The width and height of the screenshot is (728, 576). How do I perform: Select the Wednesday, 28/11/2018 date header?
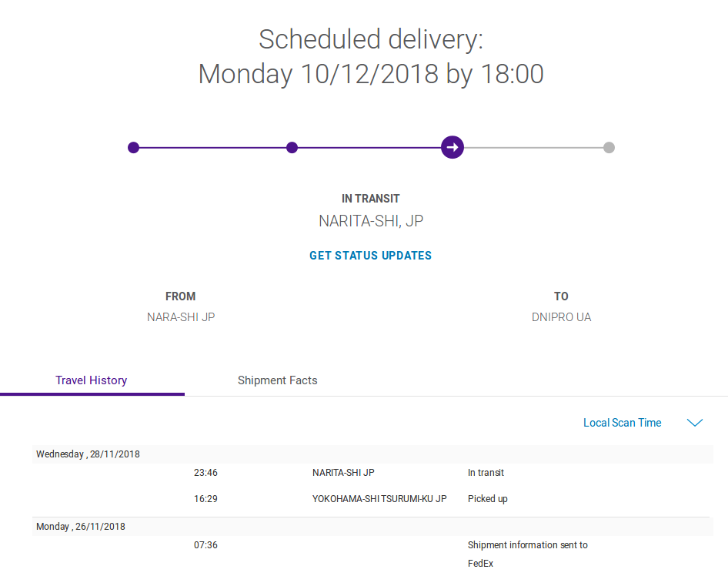[88, 454]
